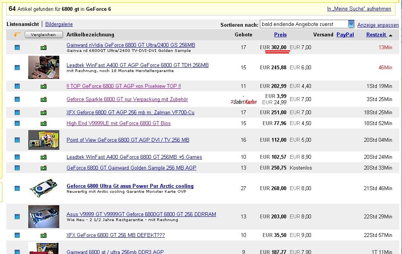
Task: Click camera icon for XFX DEFEKT??? listing
Action: click(44, 235)
